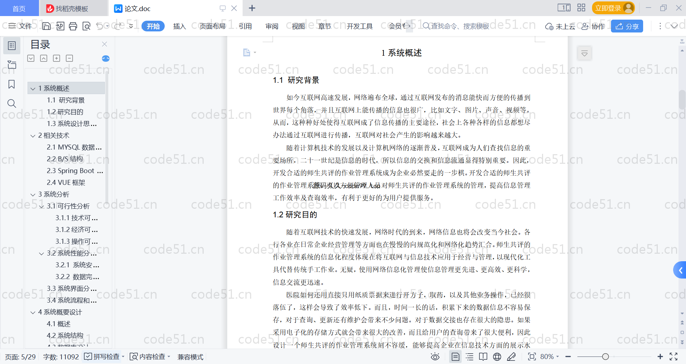Click the 分享 share button
Screen dimensions: 686x364
click(x=627, y=26)
